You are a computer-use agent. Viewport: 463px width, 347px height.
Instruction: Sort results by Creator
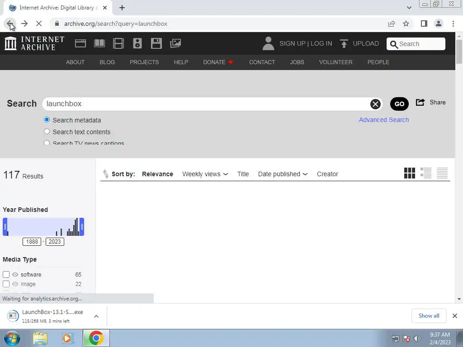[327, 174]
